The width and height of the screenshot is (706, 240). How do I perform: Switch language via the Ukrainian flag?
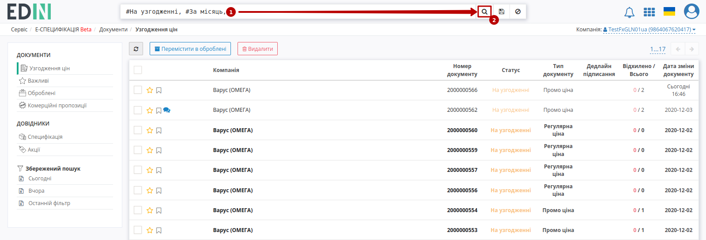(x=669, y=11)
